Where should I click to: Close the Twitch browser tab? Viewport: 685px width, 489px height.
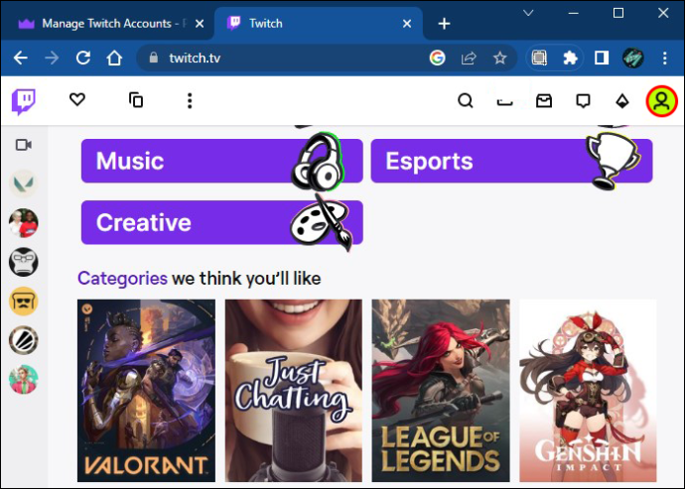point(407,24)
